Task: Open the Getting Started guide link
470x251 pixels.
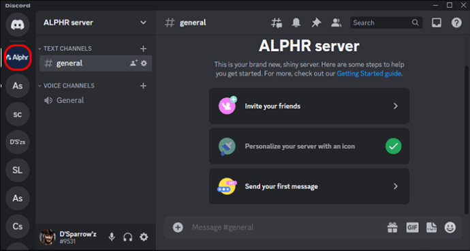Action: pyautogui.click(x=369, y=74)
